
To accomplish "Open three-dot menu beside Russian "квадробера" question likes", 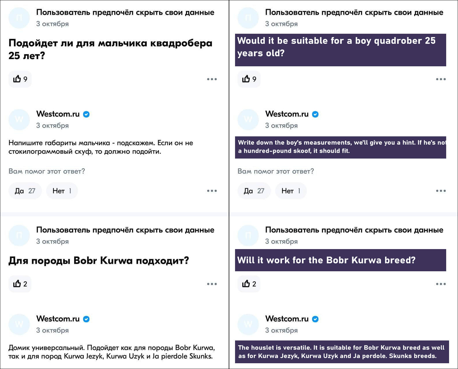I will pos(212,79).
